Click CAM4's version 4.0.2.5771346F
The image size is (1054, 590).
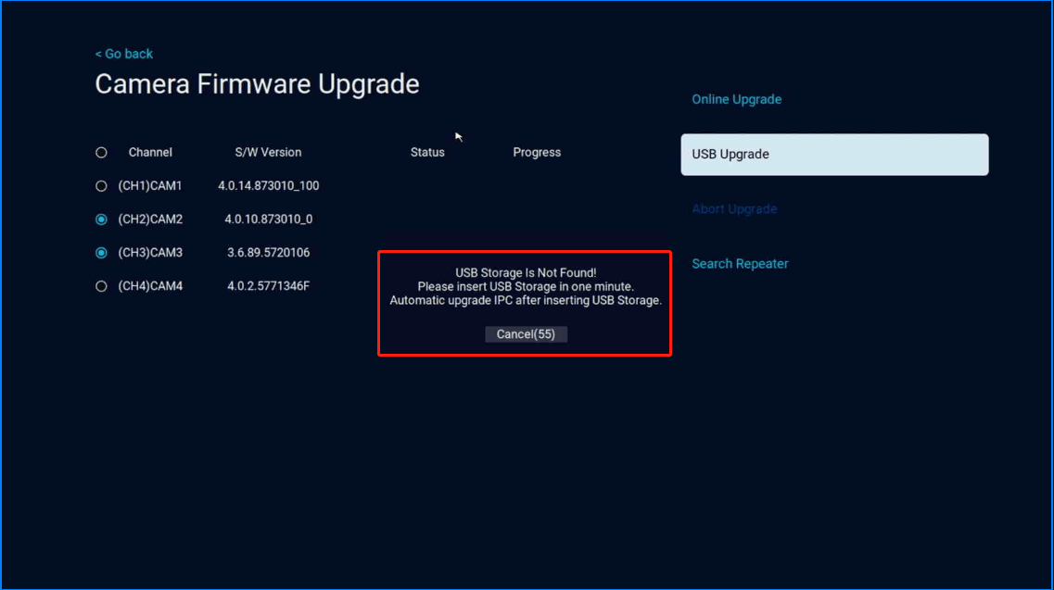coord(268,286)
